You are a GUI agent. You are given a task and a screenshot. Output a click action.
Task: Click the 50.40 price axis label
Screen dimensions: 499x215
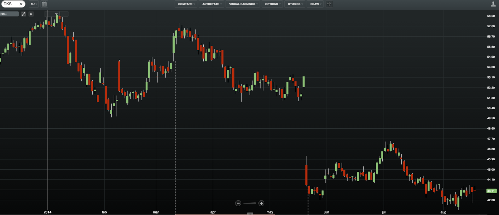click(x=491, y=108)
